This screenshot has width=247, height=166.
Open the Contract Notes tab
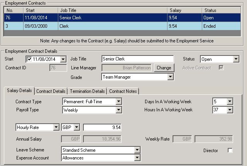tap(123, 91)
